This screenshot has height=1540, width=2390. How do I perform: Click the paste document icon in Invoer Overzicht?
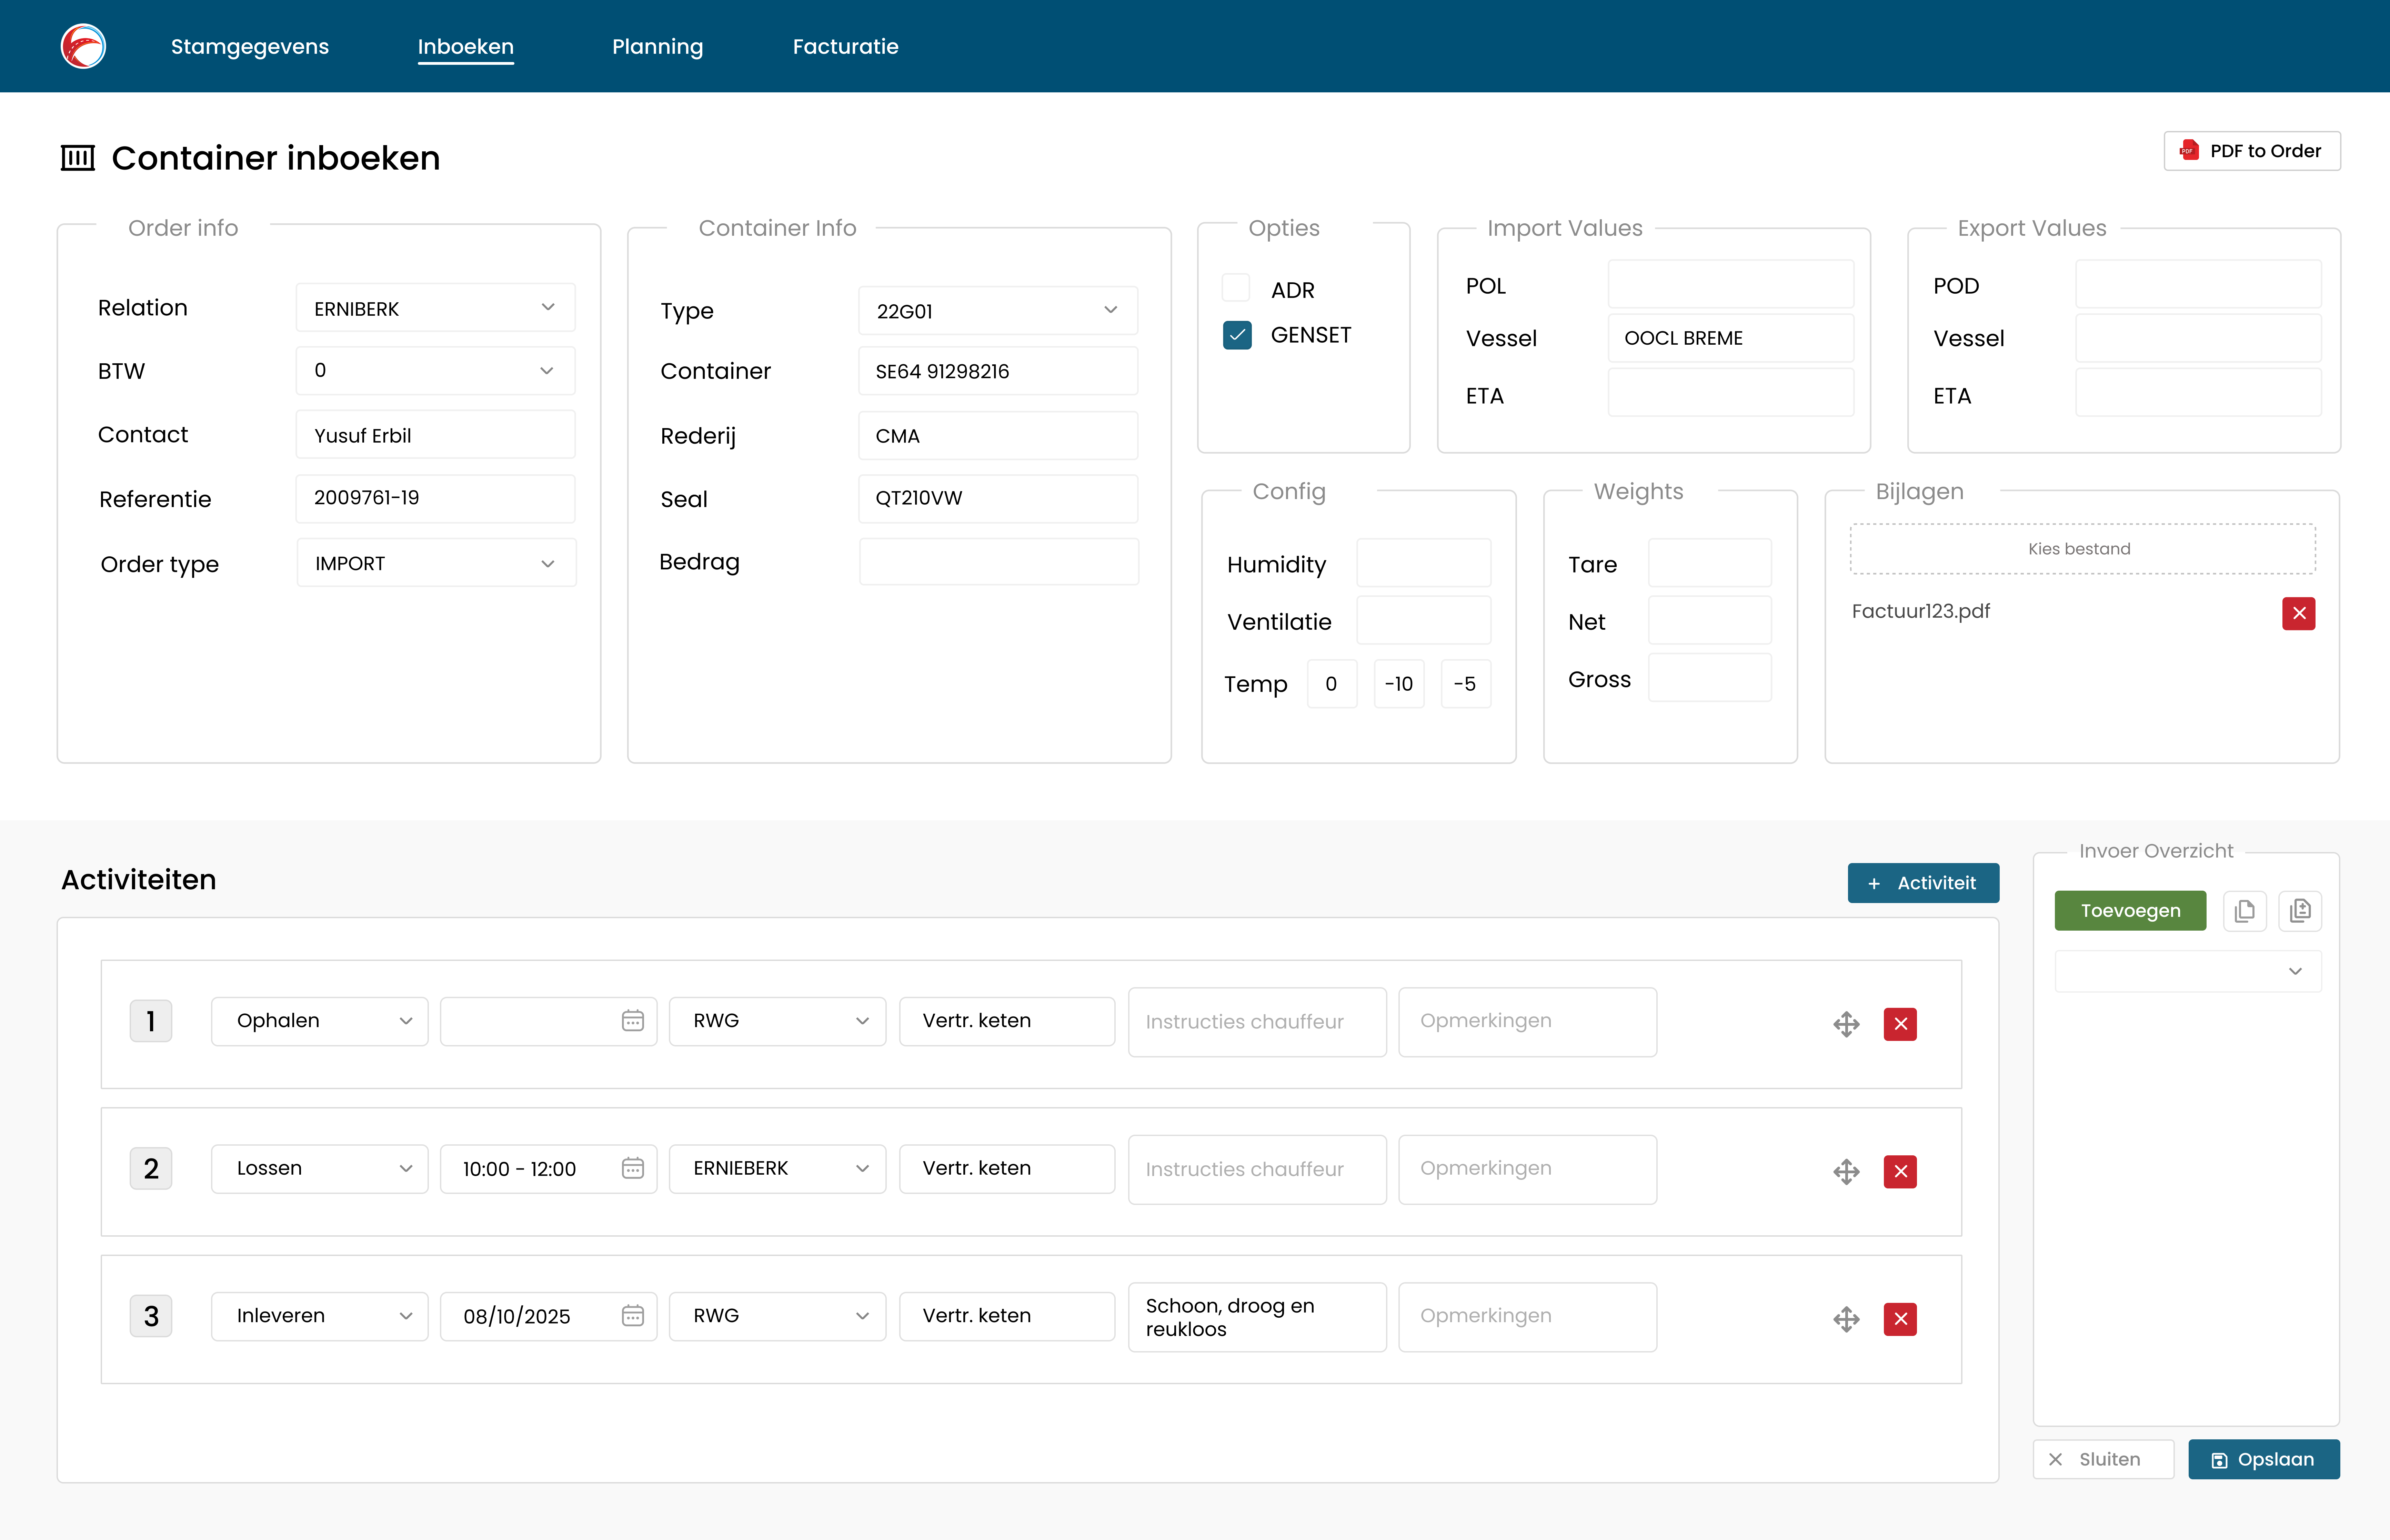pyautogui.click(x=2300, y=911)
